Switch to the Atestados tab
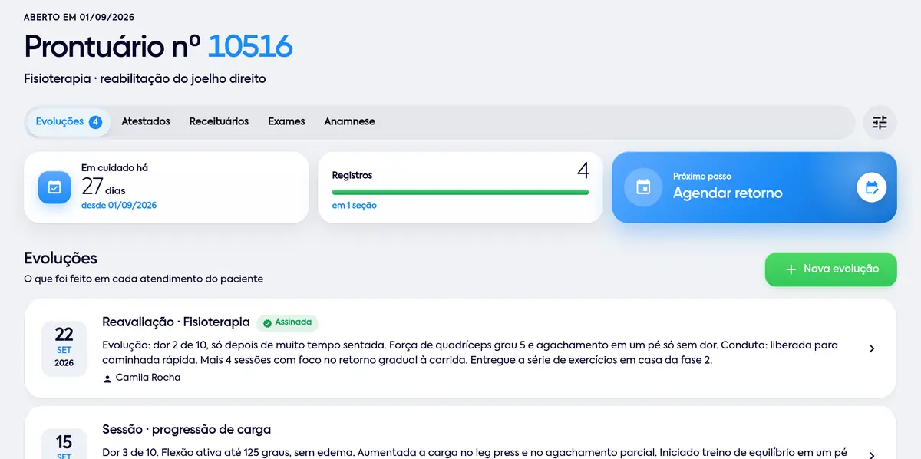The image size is (921, 459). click(x=146, y=121)
